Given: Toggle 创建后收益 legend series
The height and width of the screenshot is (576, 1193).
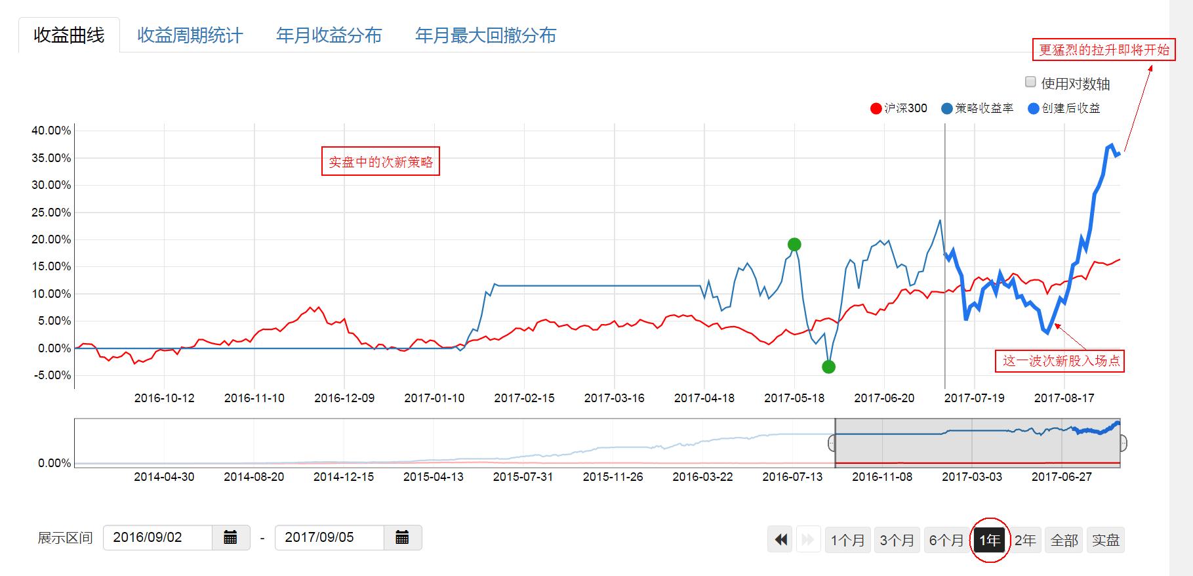Looking at the screenshot, I should pos(1064,108).
